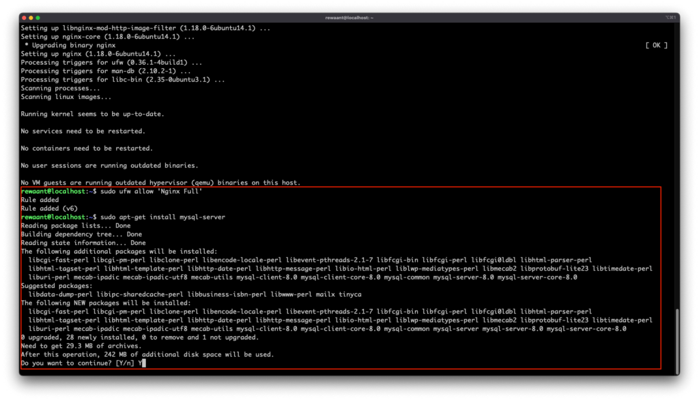Click 'Processing triggers for libc-bin' line
Screen dimensions: 699x401
click(x=123, y=80)
